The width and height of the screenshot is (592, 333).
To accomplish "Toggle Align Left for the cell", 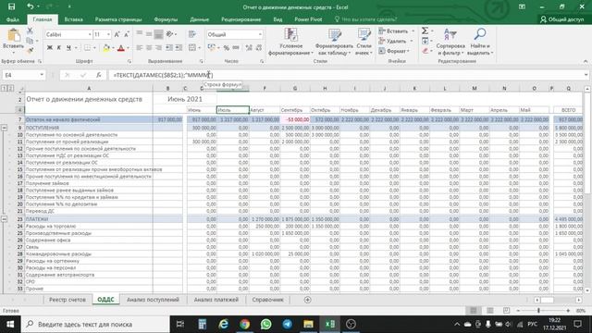I will pyautogui.click(x=140, y=47).
